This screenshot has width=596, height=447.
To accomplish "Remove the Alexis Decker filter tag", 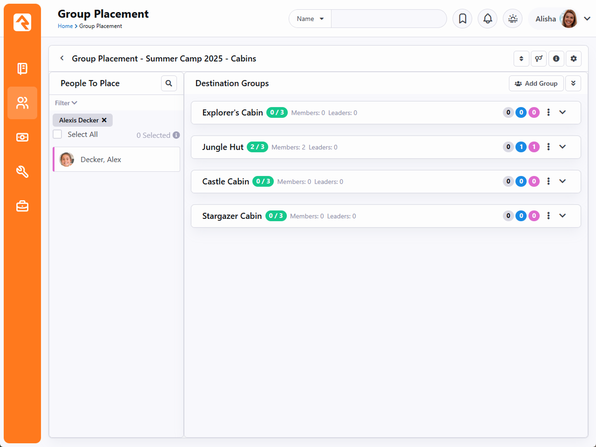I will [104, 120].
